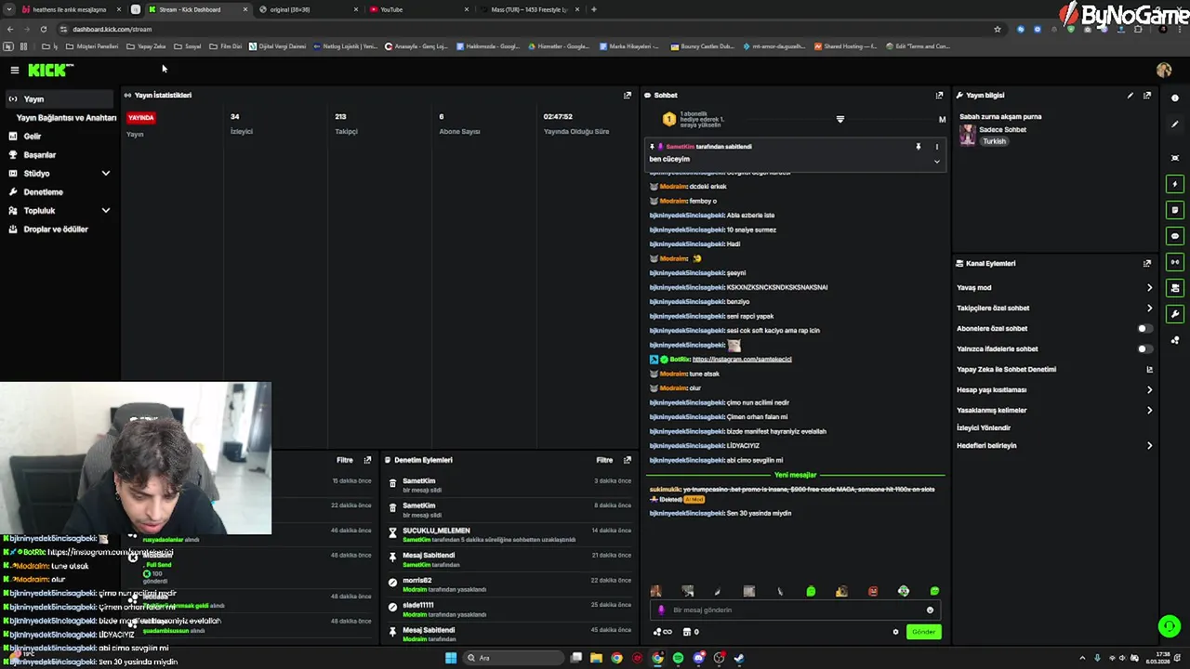Select Yayın in the sidebar

point(59,98)
